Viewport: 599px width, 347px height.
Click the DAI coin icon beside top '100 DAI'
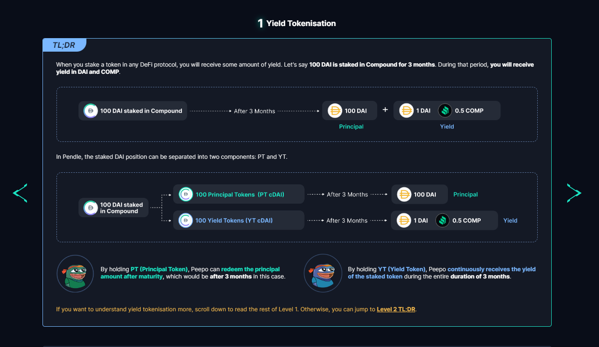coord(334,111)
